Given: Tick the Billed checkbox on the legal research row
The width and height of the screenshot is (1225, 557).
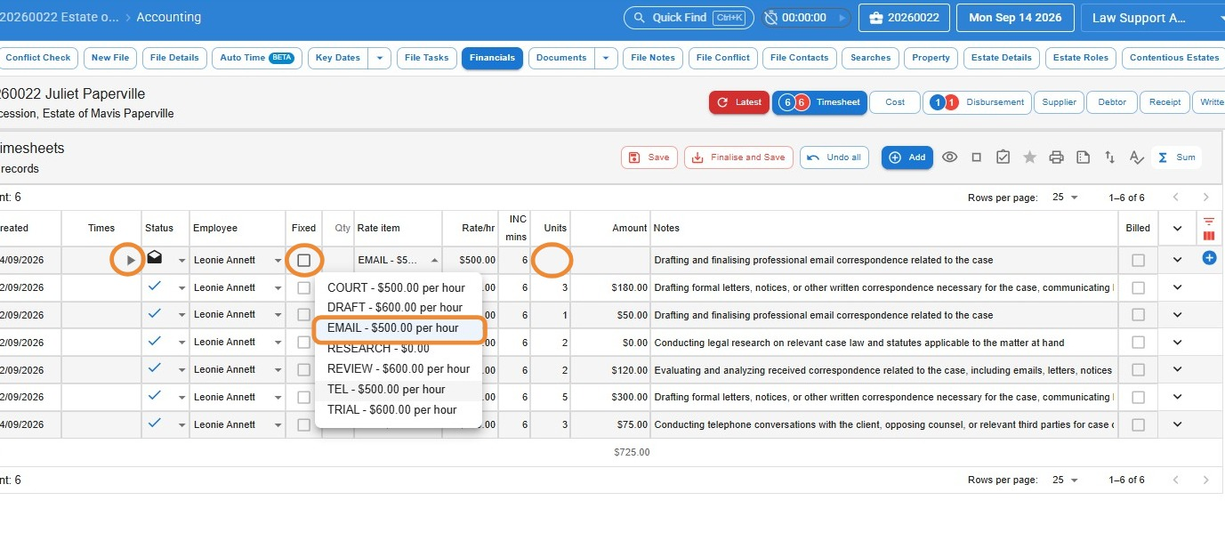Looking at the screenshot, I should pyautogui.click(x=1138, y=343).
